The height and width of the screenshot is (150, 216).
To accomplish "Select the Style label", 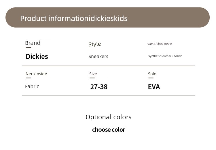I will click(95, 44).
